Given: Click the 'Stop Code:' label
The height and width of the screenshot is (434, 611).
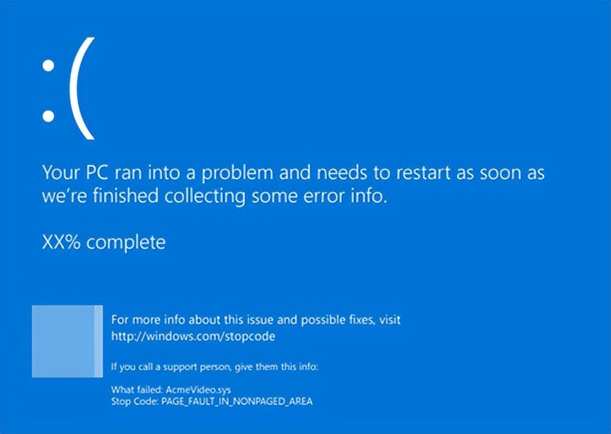Looking at the screenshot, I should click(135, 402).
